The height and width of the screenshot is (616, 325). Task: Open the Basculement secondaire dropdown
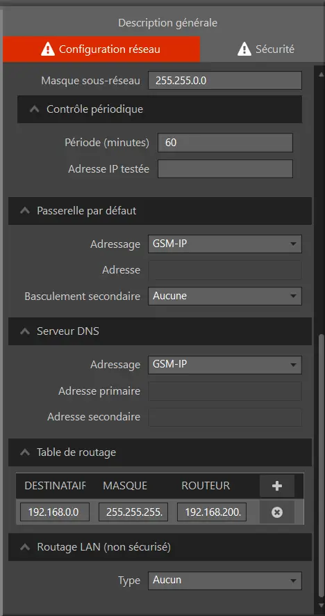pyautogui.click(x=224, y=296)
